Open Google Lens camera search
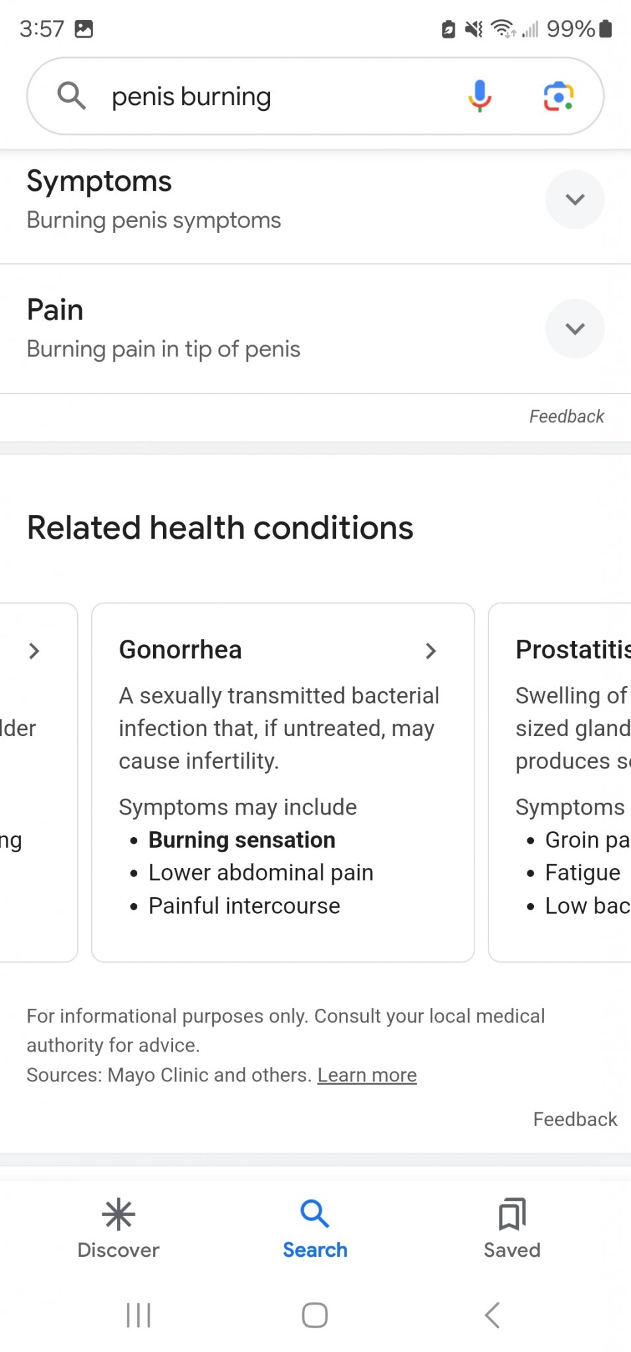The height and width of the screenshot is (1352, 631). [558, 96]
